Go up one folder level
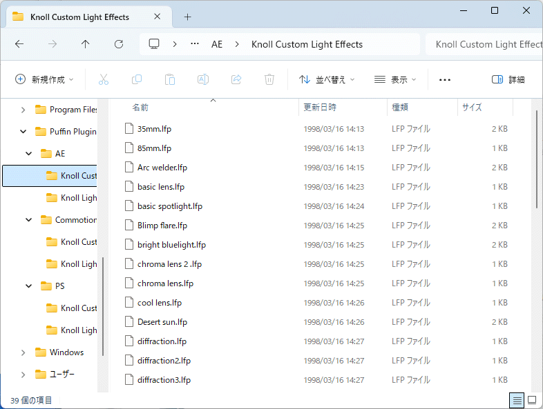 [x=85, y=44]
